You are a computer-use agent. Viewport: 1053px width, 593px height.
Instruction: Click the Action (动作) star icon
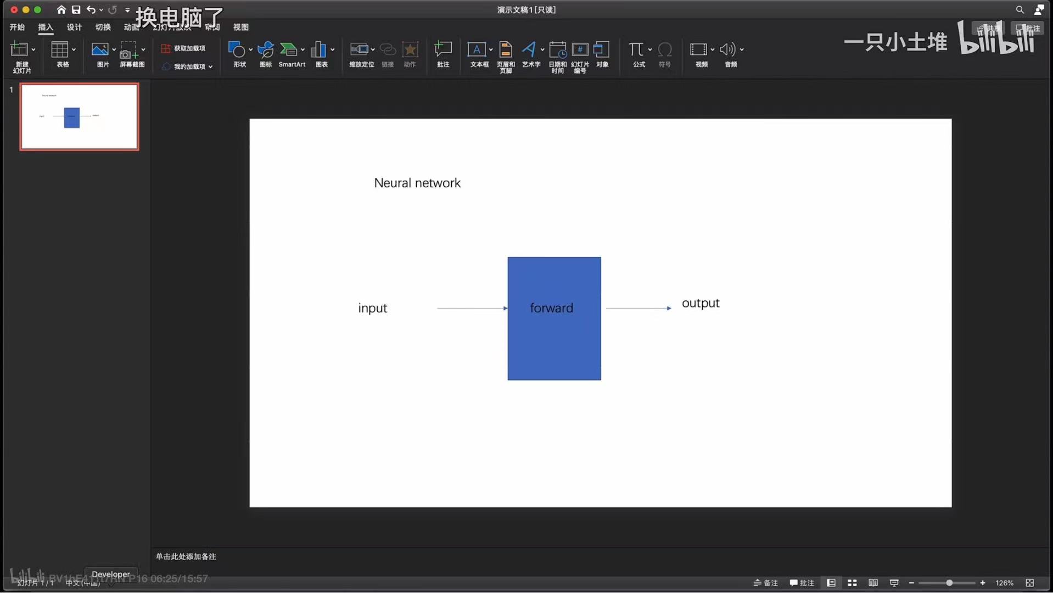pos(410,49)
